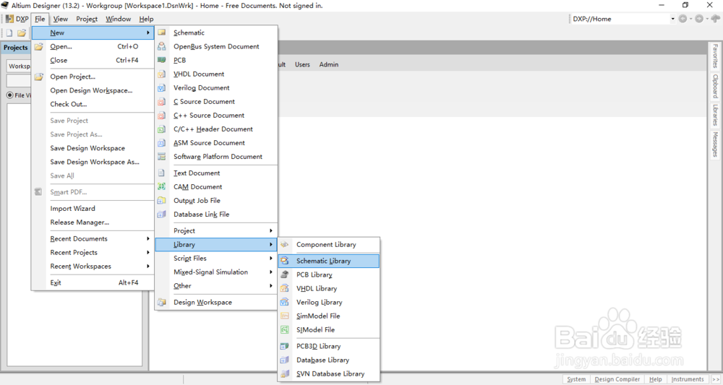Viewport: 723px width, 385px height.
Task: Click the go home navigation icon
Action: click(715, 19)
